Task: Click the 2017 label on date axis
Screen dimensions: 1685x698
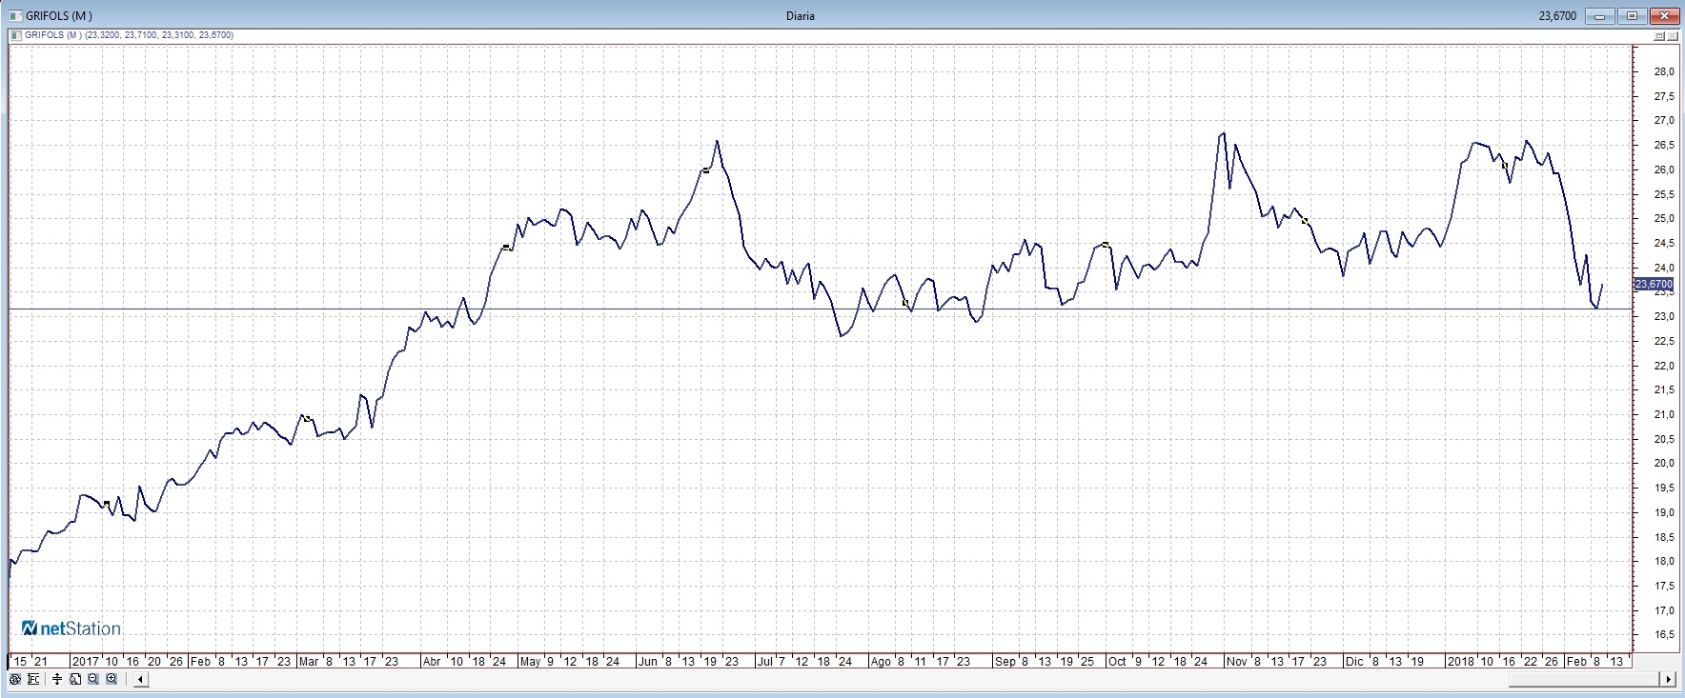Action: coord(86,661)
